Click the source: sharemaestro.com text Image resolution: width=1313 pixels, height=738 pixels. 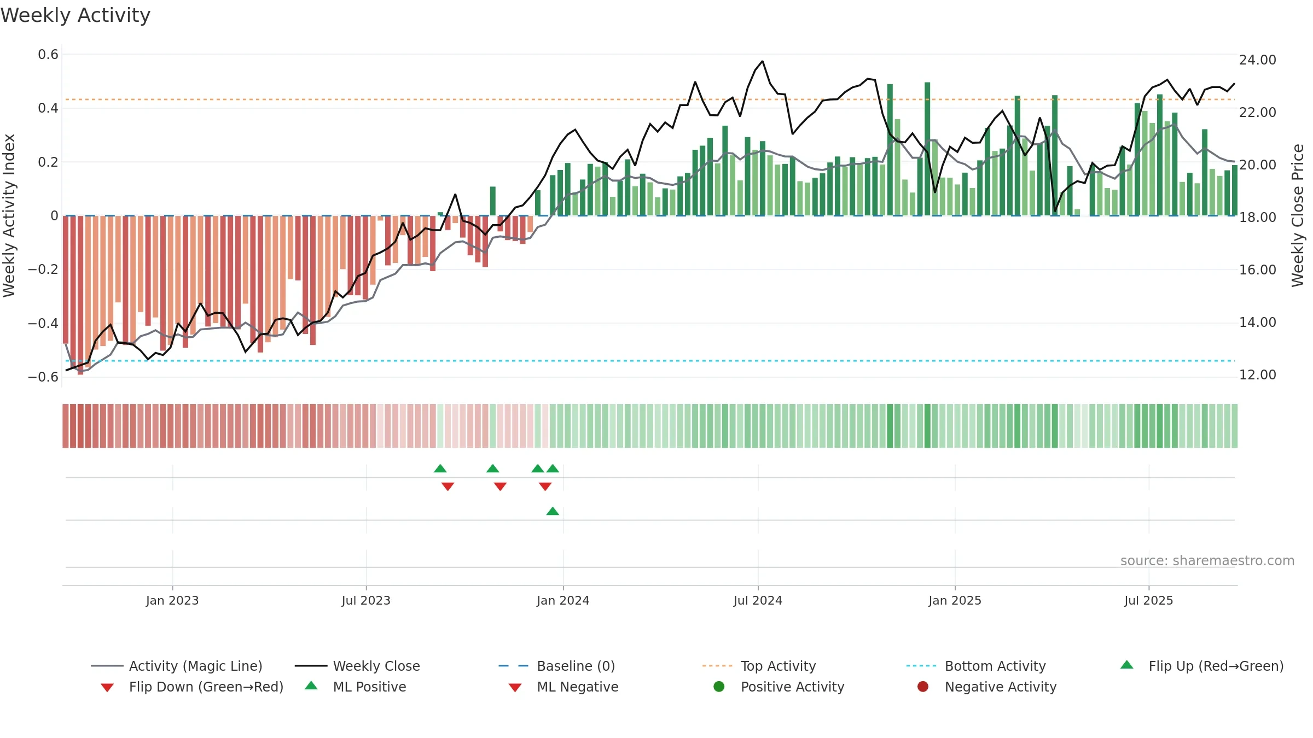coord(1207,560)
